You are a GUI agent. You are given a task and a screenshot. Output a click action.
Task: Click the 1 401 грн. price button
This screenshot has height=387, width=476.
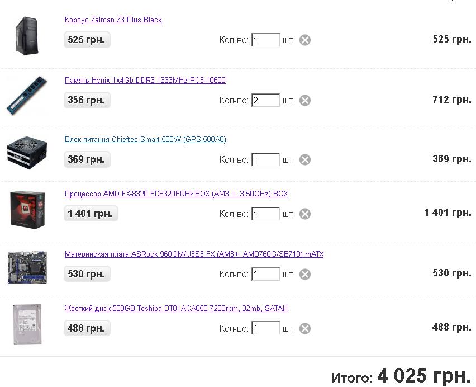(91, 214)
